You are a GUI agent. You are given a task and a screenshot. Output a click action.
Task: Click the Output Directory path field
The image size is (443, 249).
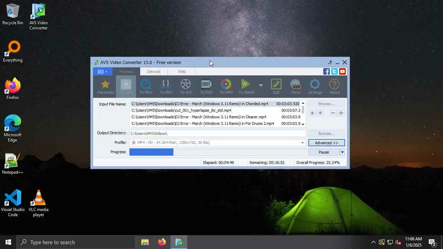[218, 133]
